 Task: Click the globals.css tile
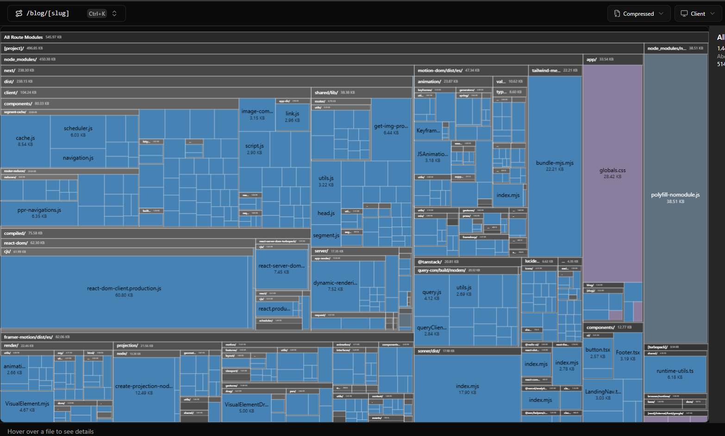point(612,170)
